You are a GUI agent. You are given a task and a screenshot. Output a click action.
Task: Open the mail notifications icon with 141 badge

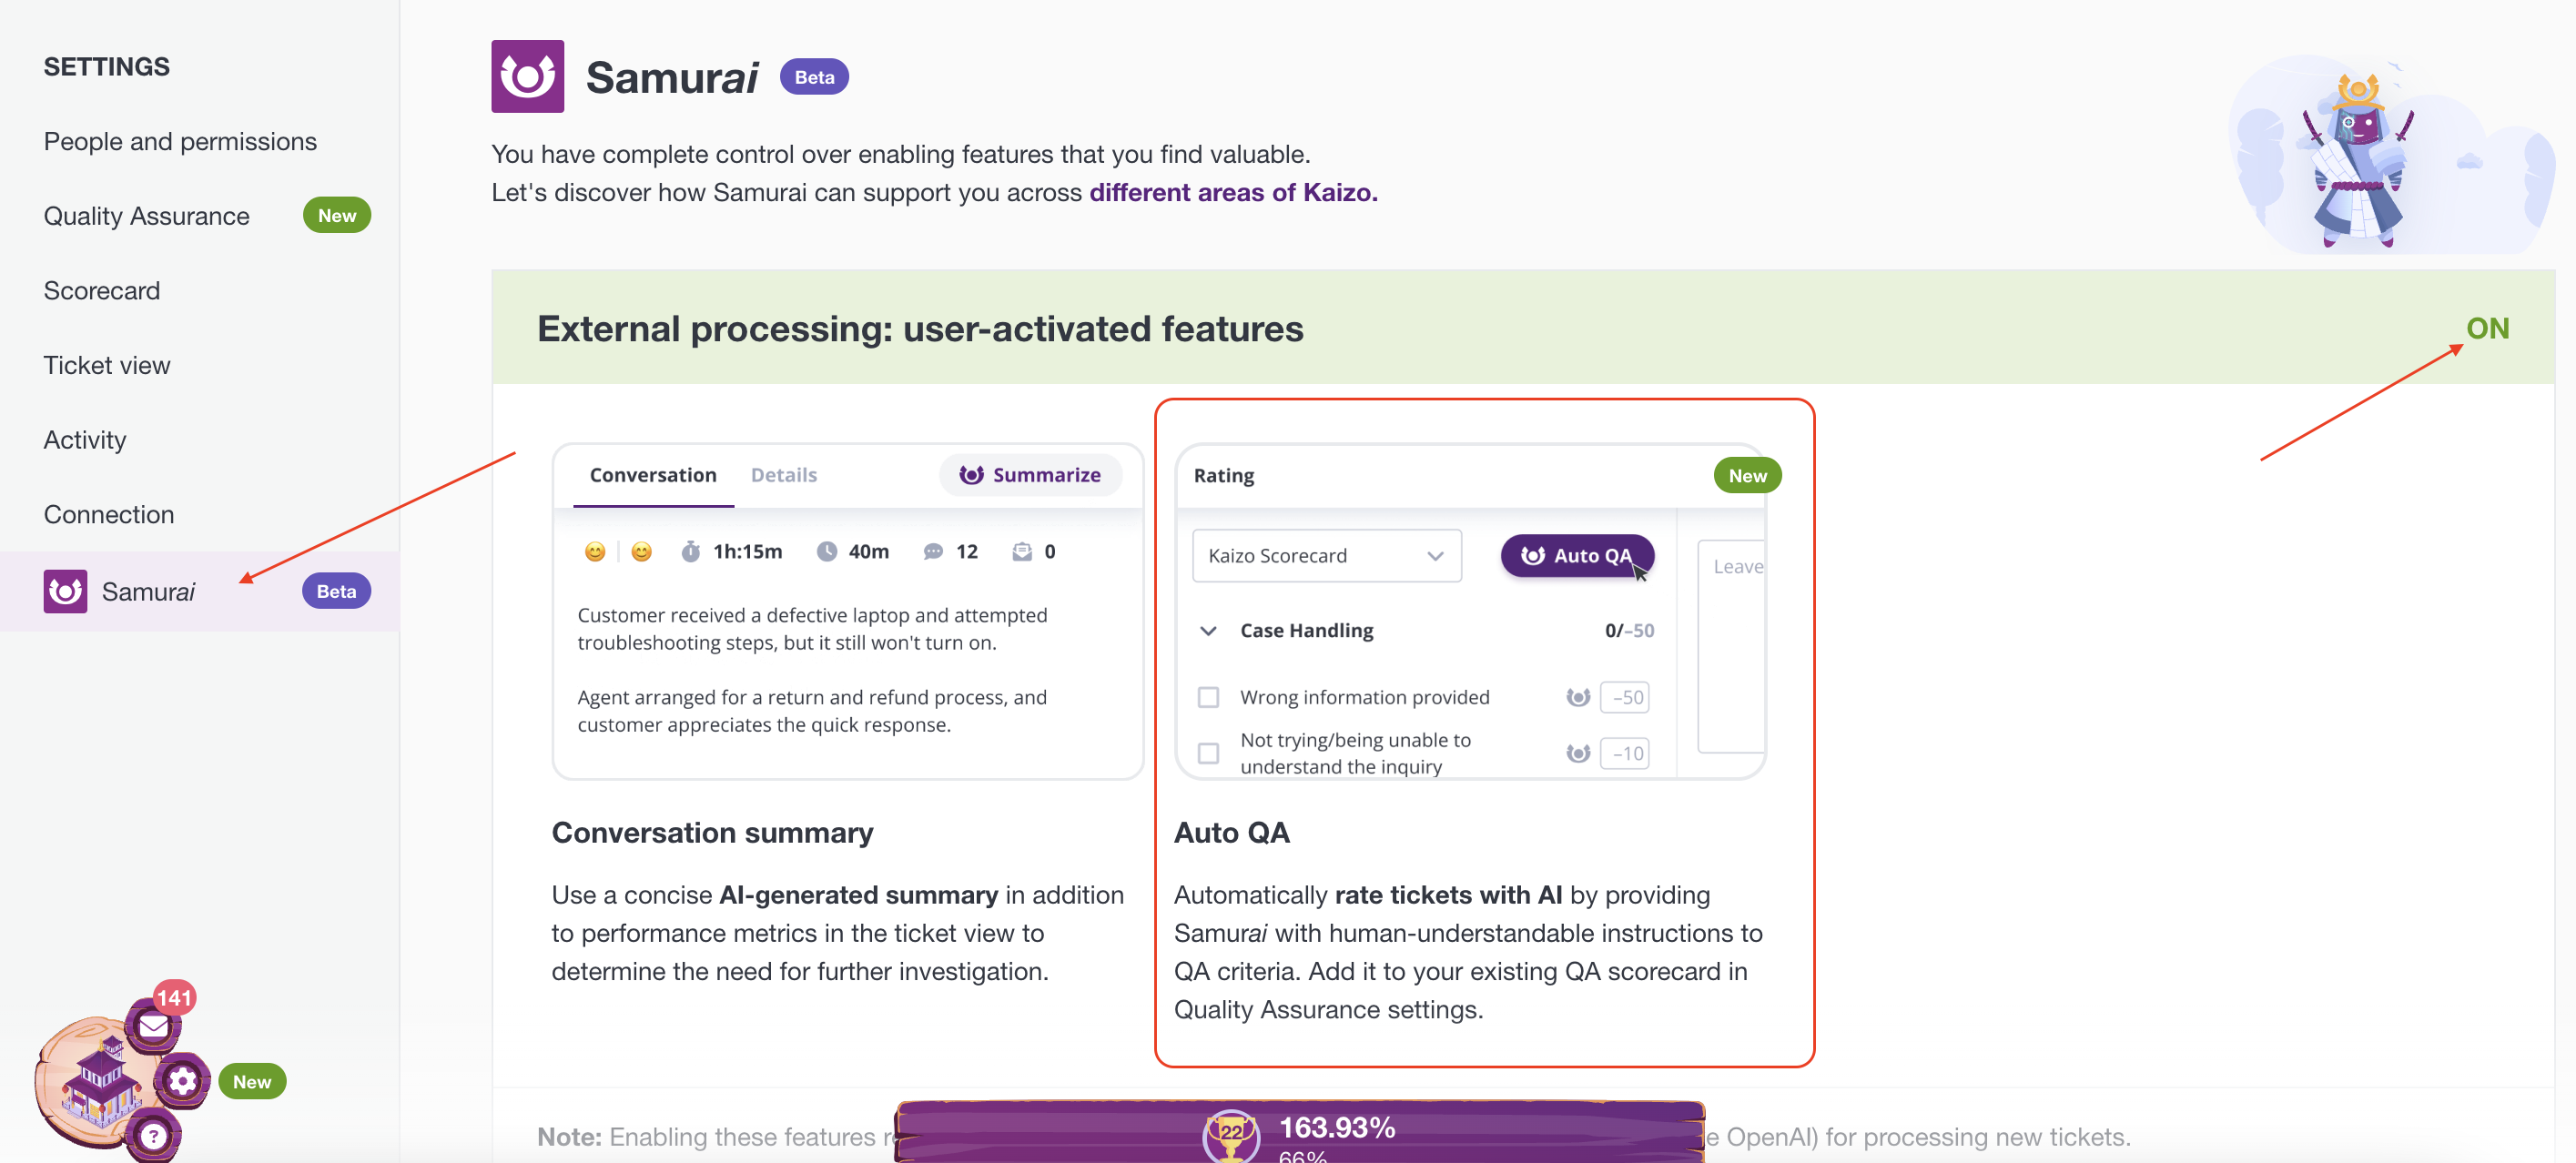pos(153,1025)
